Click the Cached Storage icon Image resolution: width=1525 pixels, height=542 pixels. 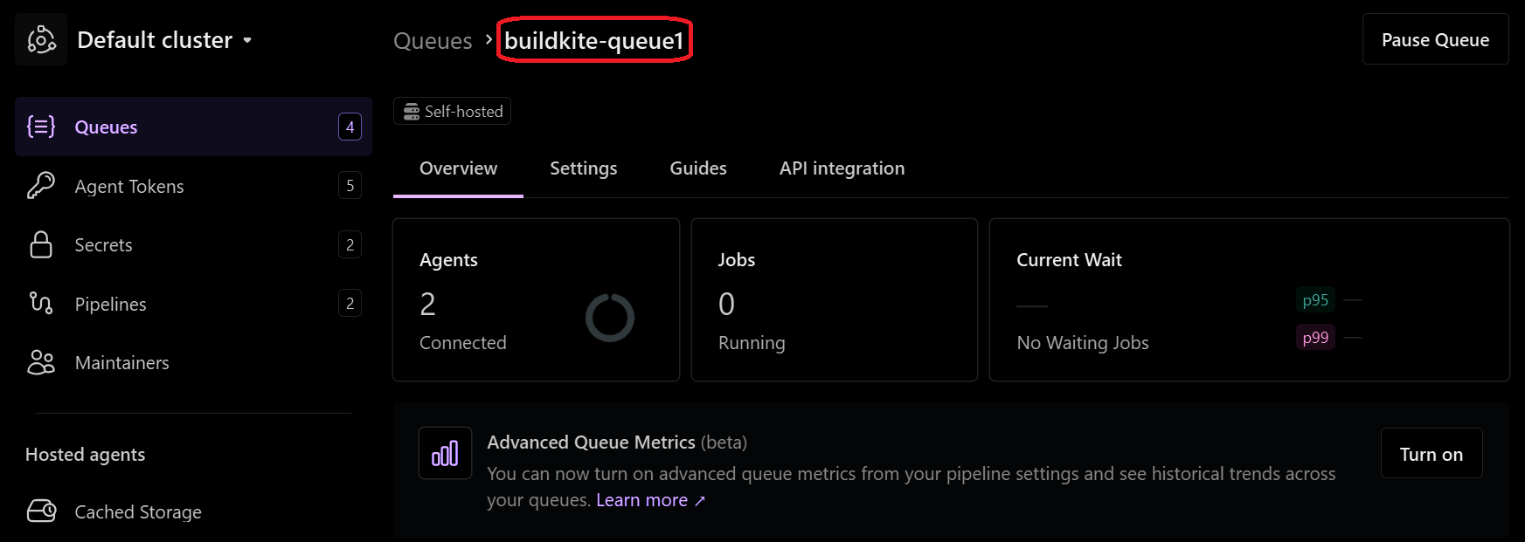41,511
